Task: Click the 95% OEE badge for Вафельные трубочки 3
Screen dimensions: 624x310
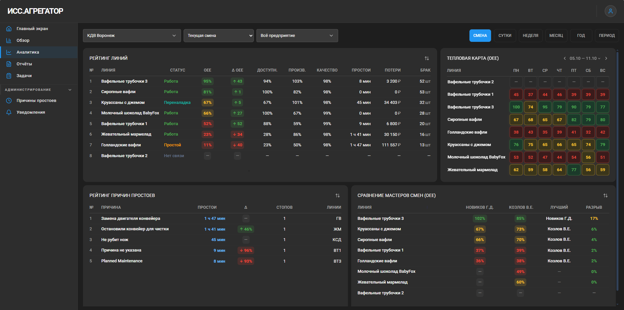Action: [x=207, y=81]
